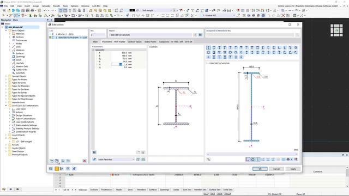The image size is (349, 196).
Task: Expand the Load Wizards folder arrow
Action: click(6, 135)
